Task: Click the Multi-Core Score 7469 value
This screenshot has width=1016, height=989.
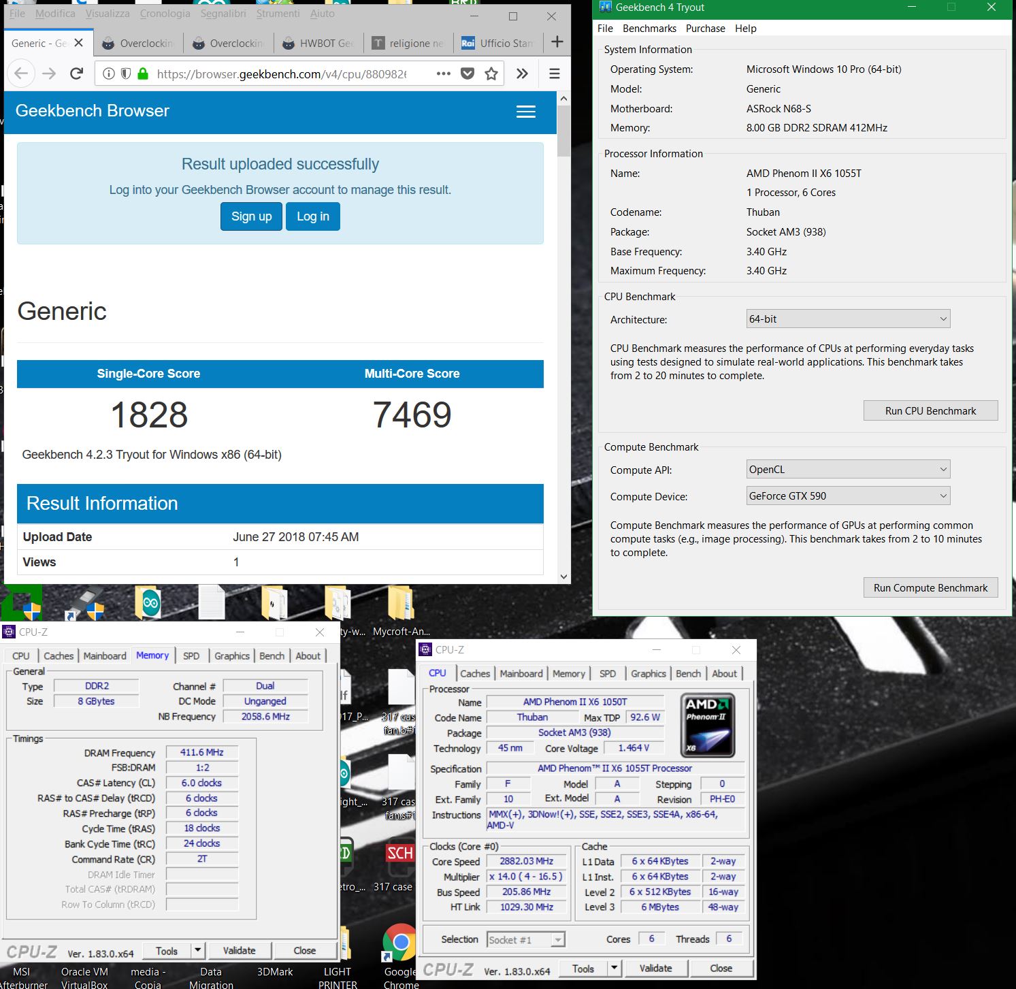Action: click(412, 415)
